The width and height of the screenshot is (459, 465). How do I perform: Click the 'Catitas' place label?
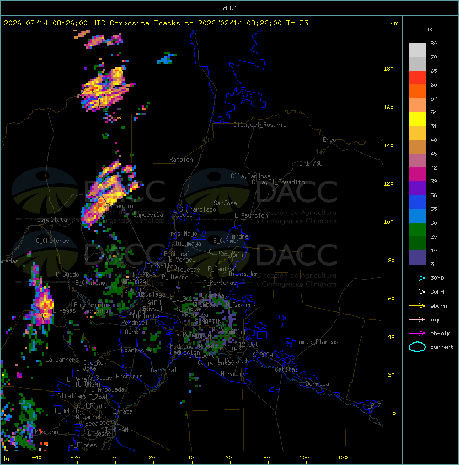point(286,369)
